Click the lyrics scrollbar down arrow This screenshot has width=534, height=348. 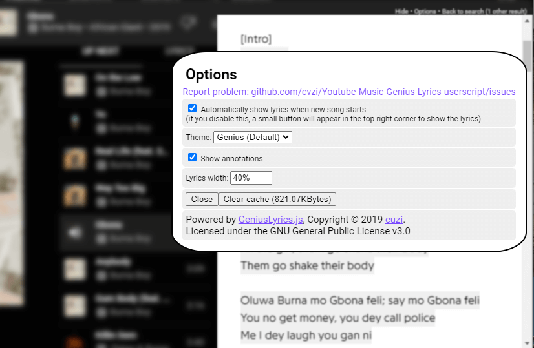coord(528,343)
